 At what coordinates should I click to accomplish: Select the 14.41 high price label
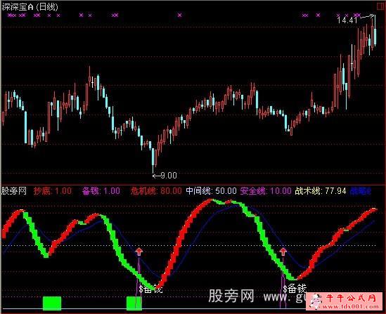[347, 20]
